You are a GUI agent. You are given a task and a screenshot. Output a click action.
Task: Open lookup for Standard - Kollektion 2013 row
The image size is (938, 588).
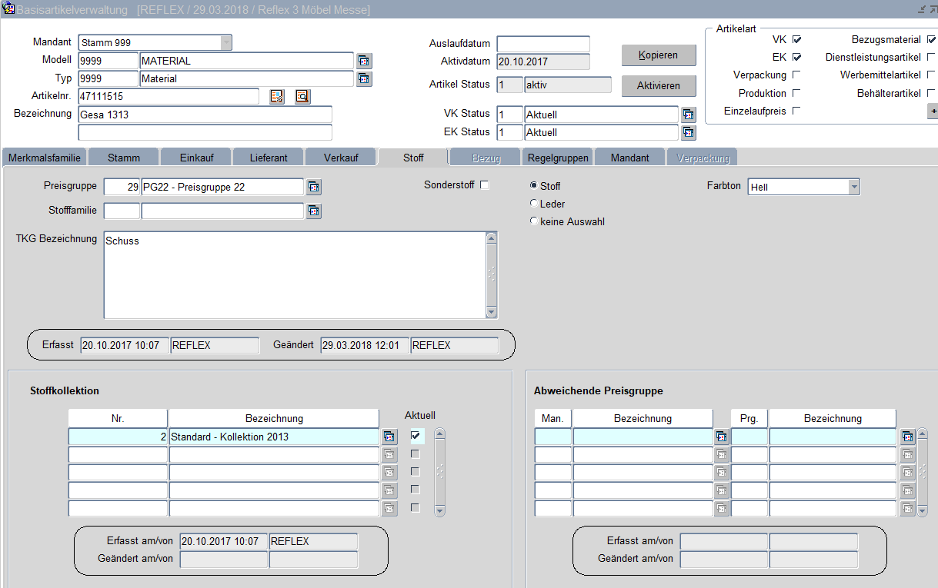click(390, 437)
